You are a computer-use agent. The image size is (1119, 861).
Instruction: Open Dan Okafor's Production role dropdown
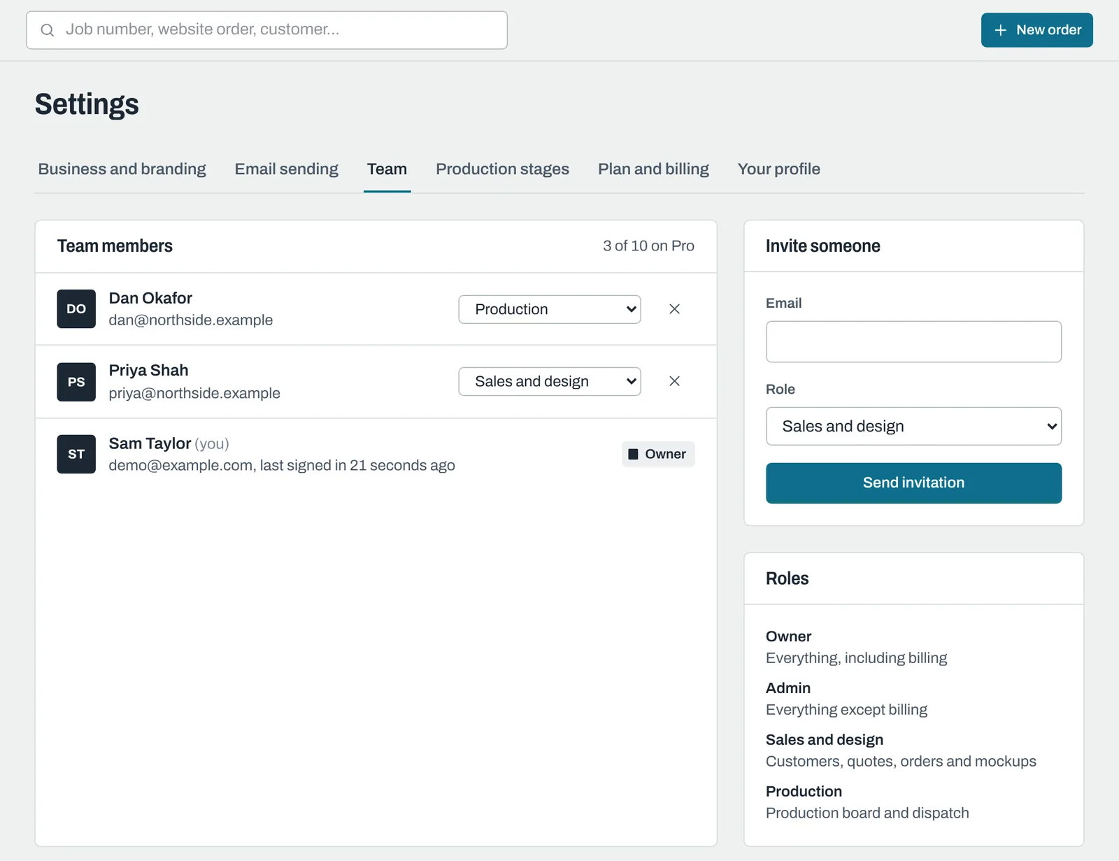point(550,309)
